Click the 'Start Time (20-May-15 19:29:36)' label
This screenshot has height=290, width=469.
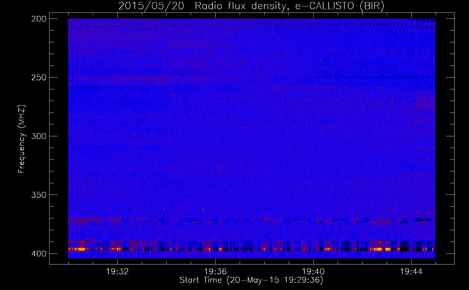tap(251, 280)
